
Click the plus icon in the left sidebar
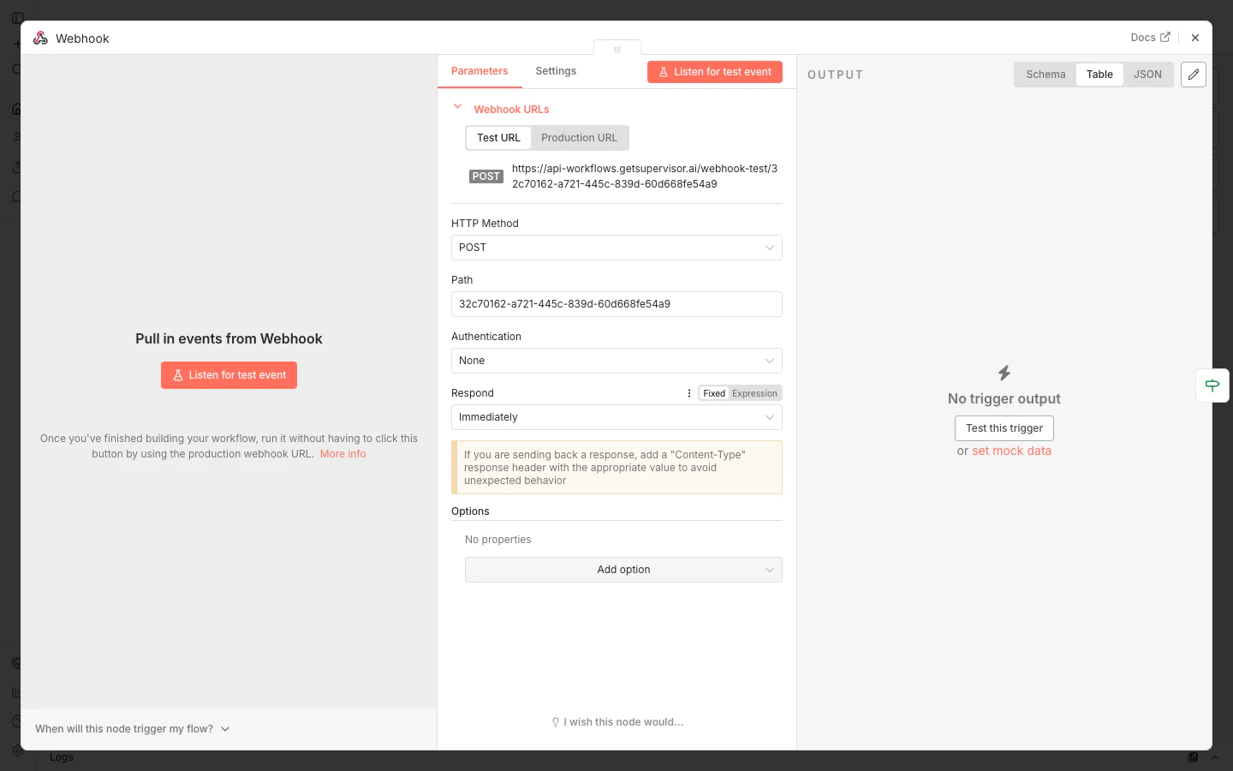point(17,43)
